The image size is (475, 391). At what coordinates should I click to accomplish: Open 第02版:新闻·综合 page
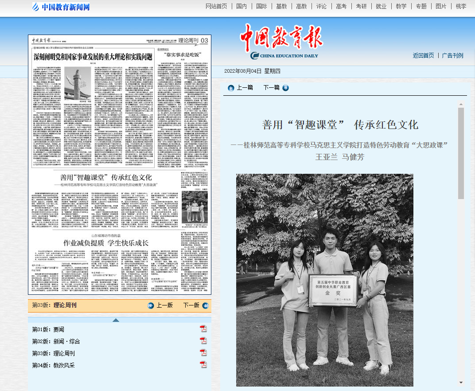(56, 342)
